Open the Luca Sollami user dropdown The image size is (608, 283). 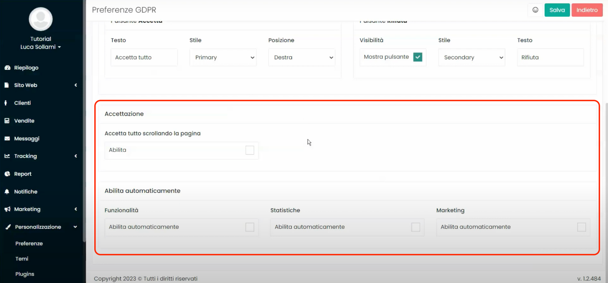(x=41, y=47)
